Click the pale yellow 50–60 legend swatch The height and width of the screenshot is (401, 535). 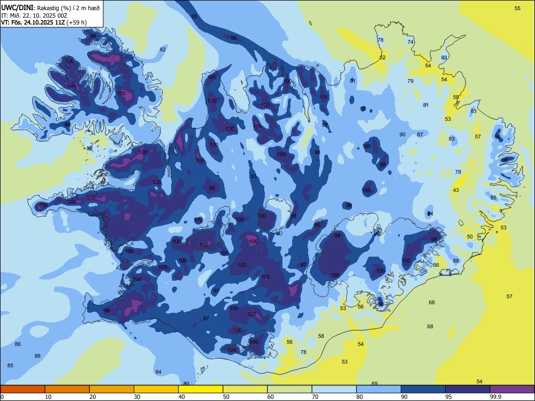(245, 389)
